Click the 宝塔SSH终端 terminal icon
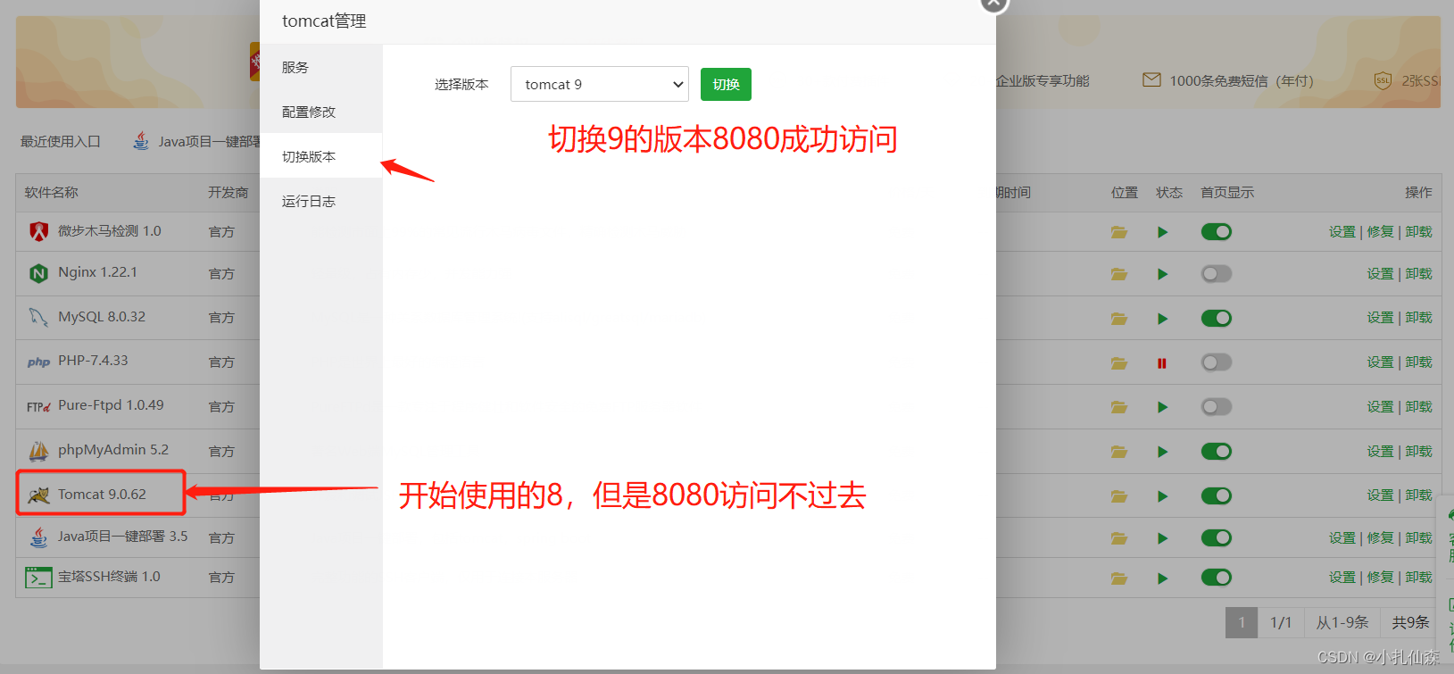The width and height of the screenshot is (1454, 674). point(38,578)
